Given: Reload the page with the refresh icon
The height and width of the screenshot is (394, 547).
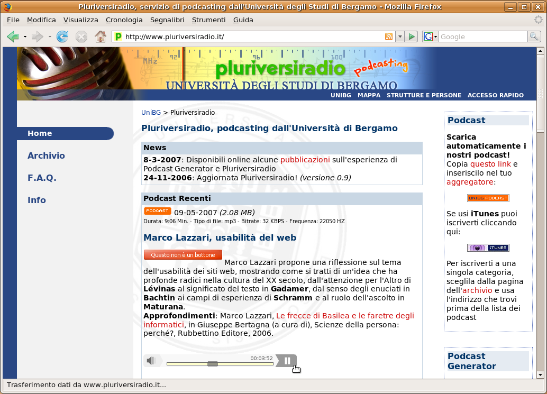Looking at the screenshot, I should click(x=63, y=36).
